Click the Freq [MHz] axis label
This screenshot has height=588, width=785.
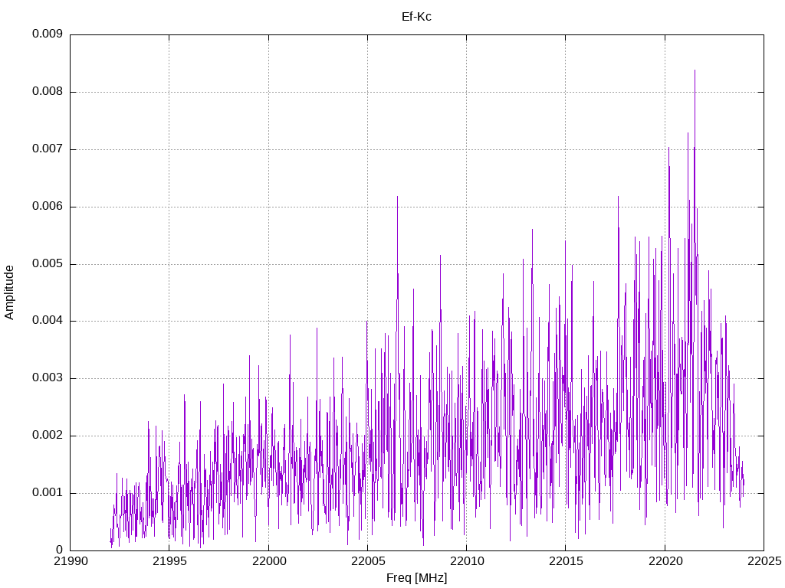(x=416, y=578)
